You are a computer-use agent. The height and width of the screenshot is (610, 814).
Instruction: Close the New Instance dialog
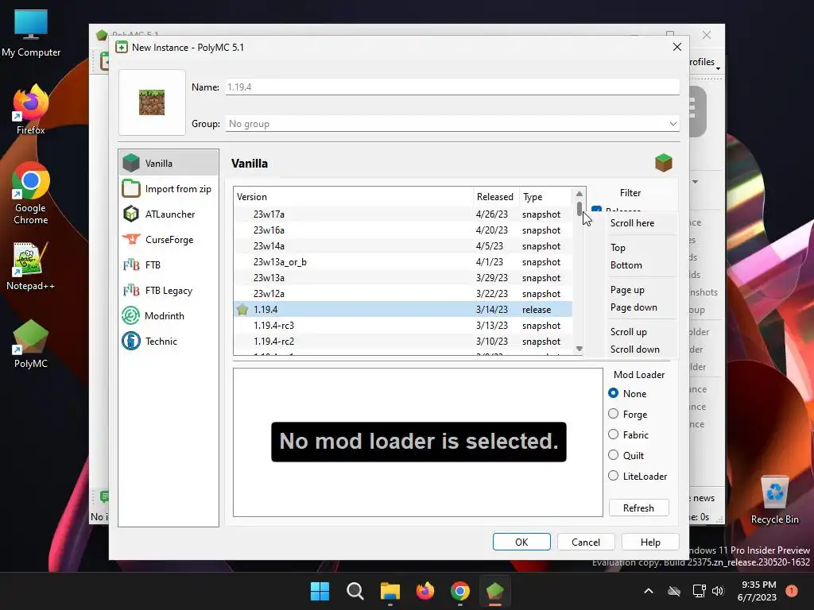click(x=677, y=47)
